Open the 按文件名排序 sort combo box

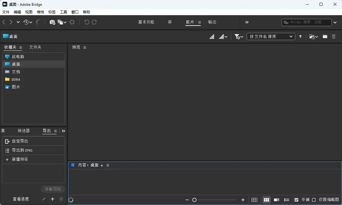pos(271,36)
